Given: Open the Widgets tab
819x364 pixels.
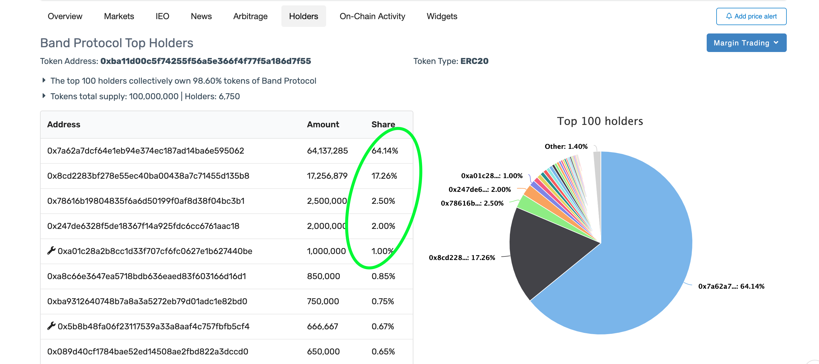Looking at the screenshot, I should click(x=442, y=16).
